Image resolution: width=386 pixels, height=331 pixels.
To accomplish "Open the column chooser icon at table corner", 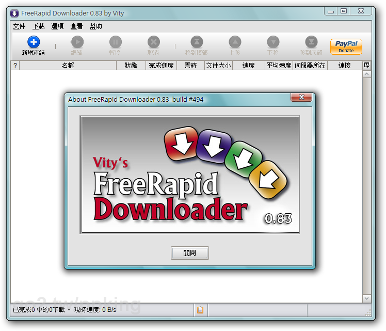I will pyautogui.click(x=367, y=65).
